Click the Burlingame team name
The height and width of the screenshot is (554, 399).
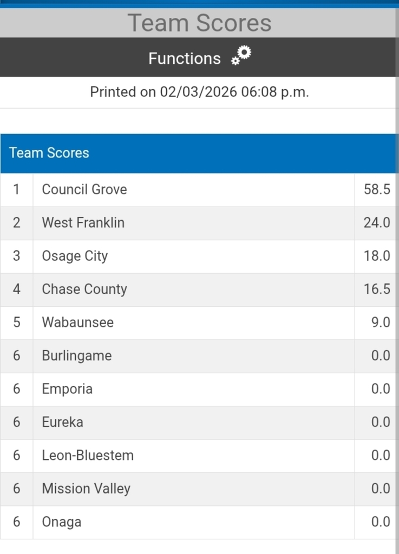click(77, 355)
